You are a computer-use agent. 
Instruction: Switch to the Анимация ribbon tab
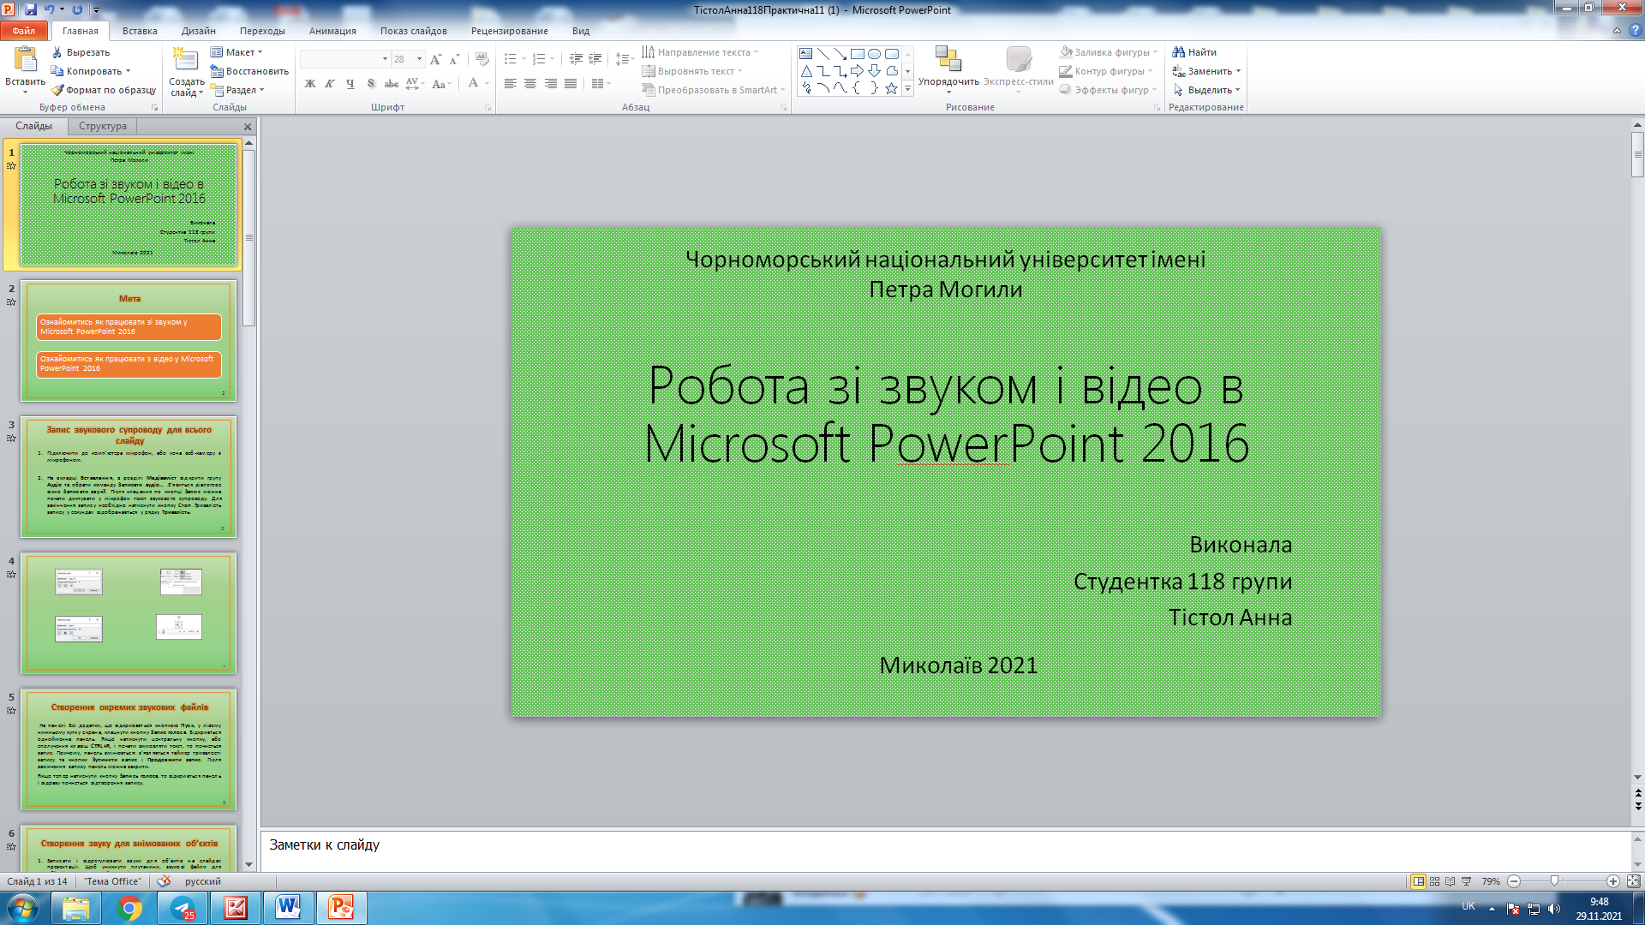coord(332,31)
